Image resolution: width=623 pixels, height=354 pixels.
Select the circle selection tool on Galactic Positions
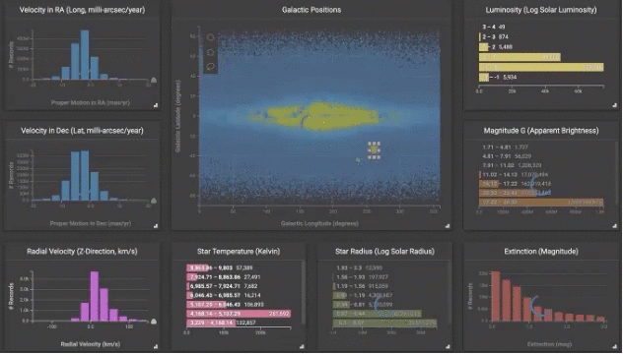[211, 37]
